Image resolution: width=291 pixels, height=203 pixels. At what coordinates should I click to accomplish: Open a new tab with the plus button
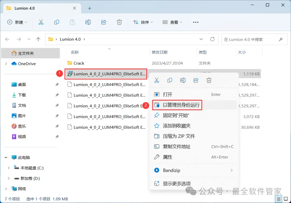(89, 8)
